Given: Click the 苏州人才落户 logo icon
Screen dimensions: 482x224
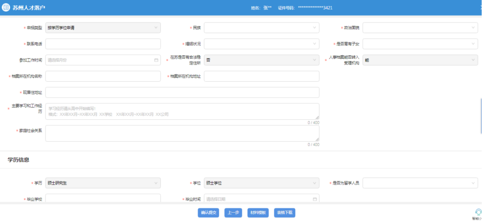Looking at the screenshot, I should point(6,8).
